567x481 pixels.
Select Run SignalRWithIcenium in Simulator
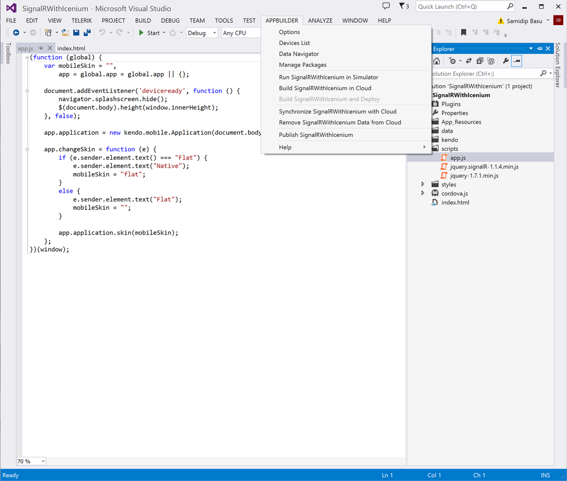328,77
